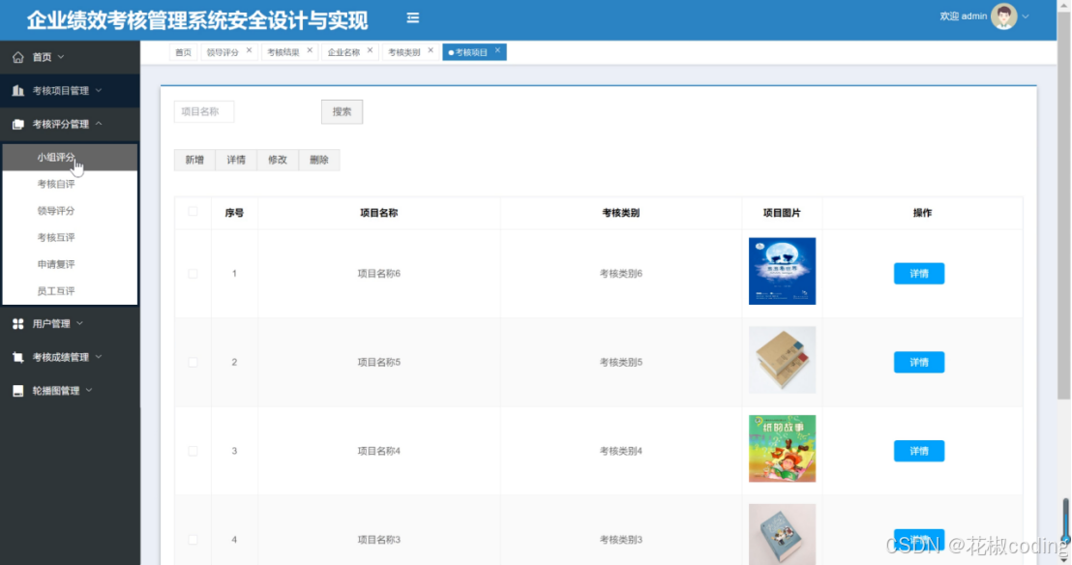
Task: Tick the checkbox for 项目名称6 row
Action: click(193, 273)
